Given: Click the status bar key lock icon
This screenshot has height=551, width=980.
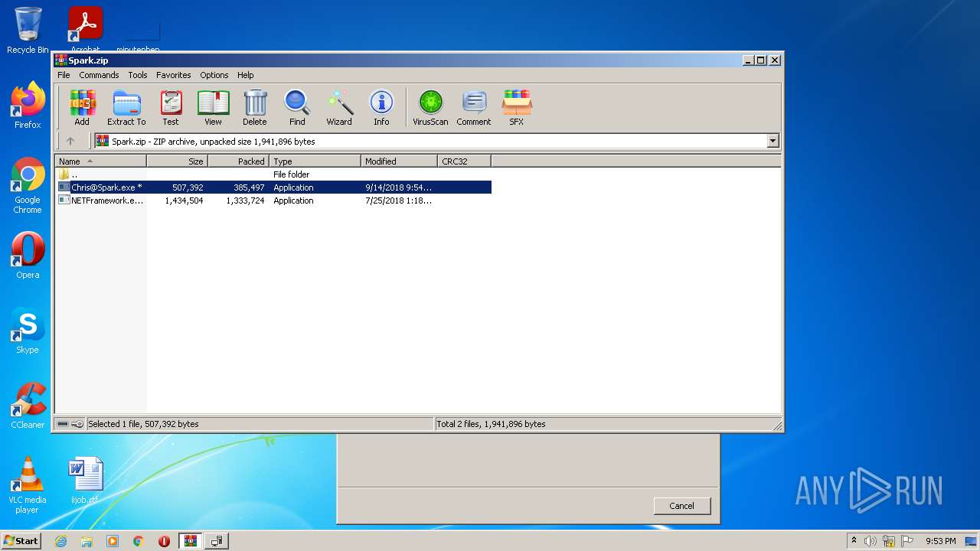Looking at the screenshot, I should pyautogui.click(x=77, y=424).
